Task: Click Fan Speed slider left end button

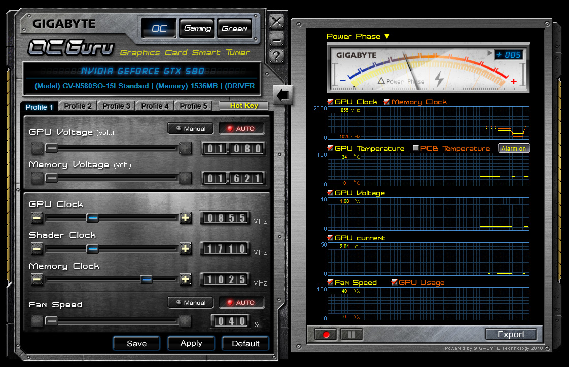Action: [x=37, y=320]
